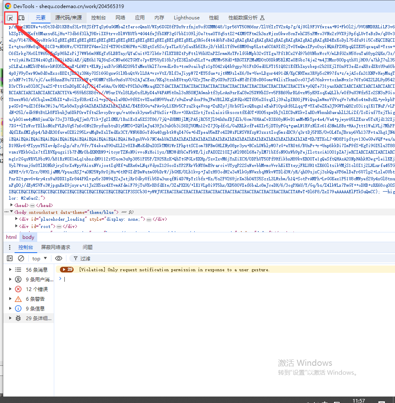Image resolution: width=395 pixels, height=403 pixels.
Task: Click the 过滤 filter input field
Action: 231,258
